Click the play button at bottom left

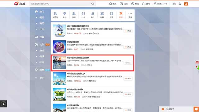(3, 104)
